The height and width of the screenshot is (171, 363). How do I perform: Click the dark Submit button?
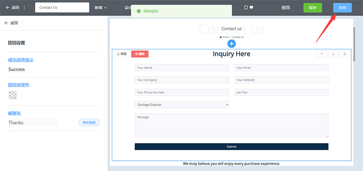(x=231, y=146)
